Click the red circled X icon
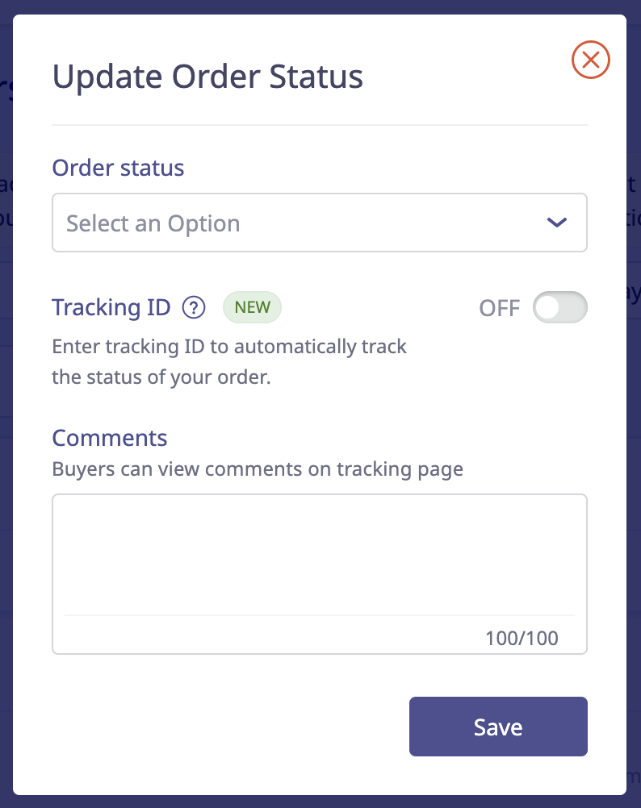 590,60
